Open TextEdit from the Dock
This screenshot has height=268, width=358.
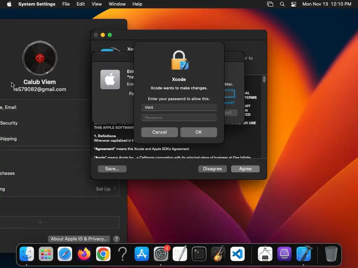[180, 254]
